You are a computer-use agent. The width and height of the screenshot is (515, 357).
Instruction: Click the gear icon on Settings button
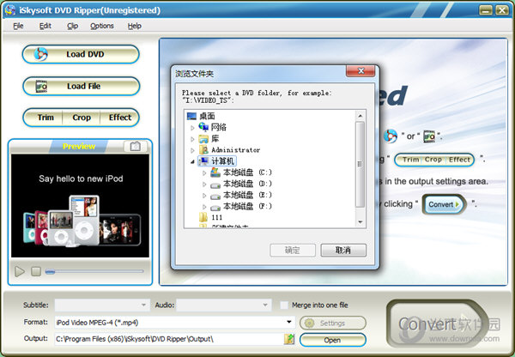309,323
